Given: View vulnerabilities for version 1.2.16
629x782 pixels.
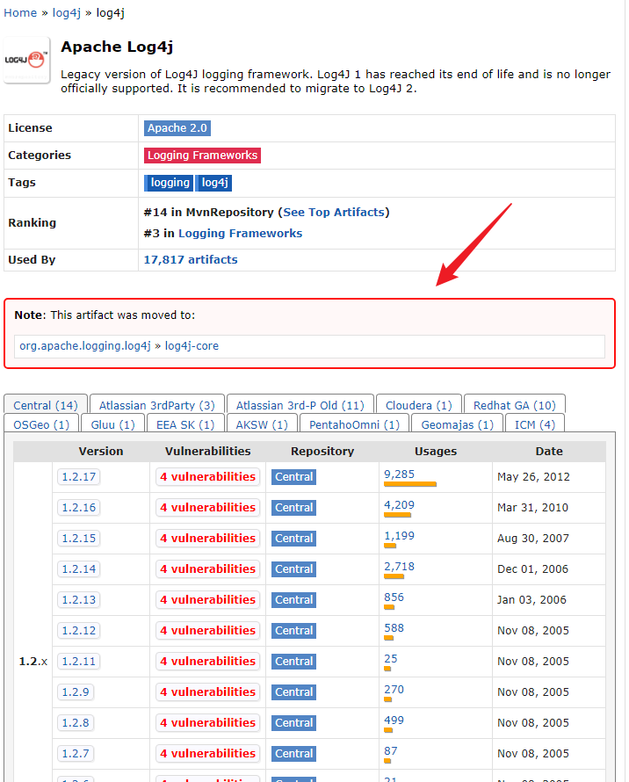Looking at the screenshot, I should pyautogui.click(x=207, y=508).
